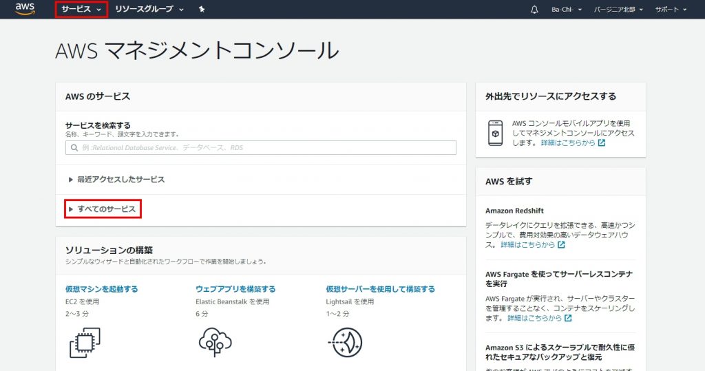705x371 pixels.
Task: Click AWS Fargate を使ってサーバーレスコンテナを実行 heading
Action: pyautogui.click(x=559, y=279)
